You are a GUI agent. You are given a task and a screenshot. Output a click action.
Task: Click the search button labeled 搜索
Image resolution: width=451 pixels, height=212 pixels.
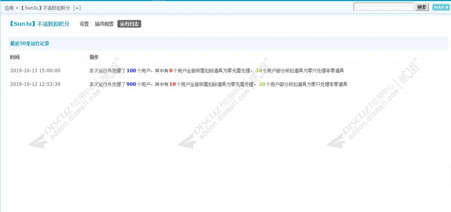pos(422,7)
